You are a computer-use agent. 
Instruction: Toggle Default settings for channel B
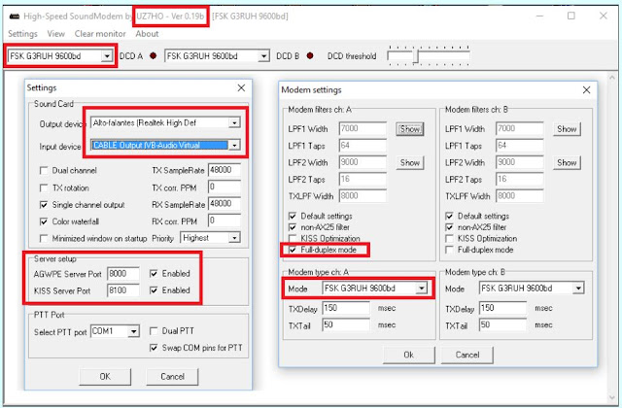[449, 216]
